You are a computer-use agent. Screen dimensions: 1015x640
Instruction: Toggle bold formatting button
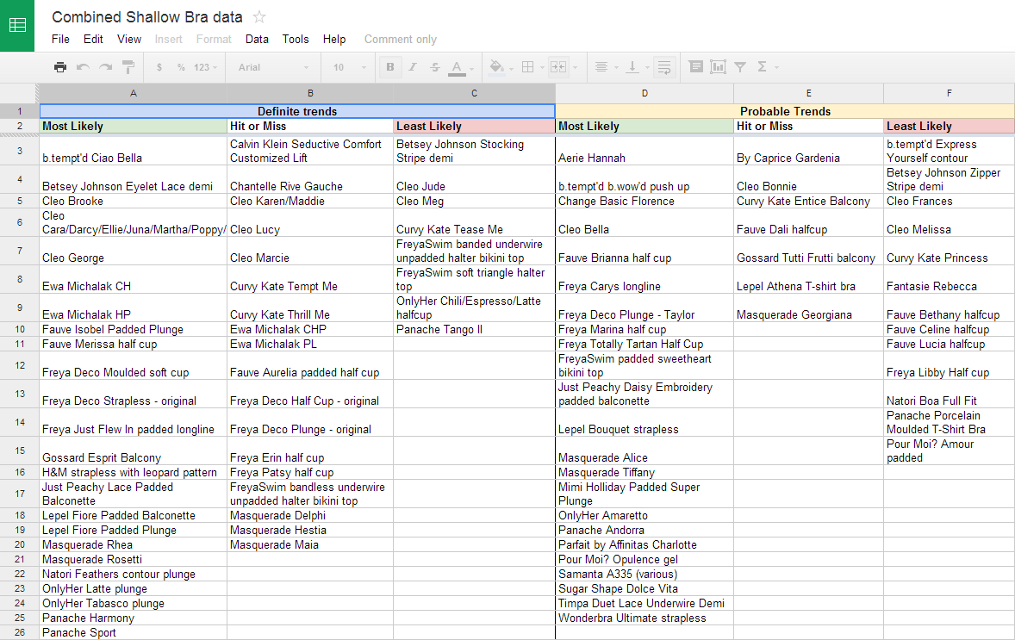pos(389,66)
